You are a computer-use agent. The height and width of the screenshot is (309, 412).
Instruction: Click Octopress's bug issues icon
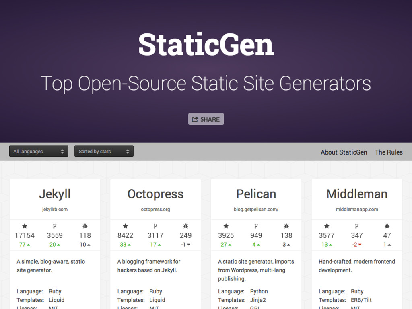pyautogui.click(x=185, y=226)
